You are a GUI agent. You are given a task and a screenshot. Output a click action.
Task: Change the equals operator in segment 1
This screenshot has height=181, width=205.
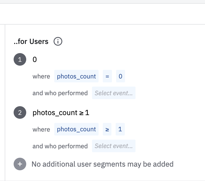[x=107, y=76]
